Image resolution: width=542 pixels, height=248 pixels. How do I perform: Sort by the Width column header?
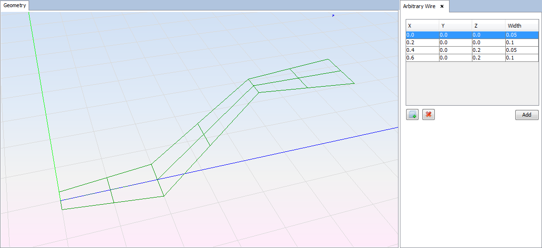coord(522,26)
